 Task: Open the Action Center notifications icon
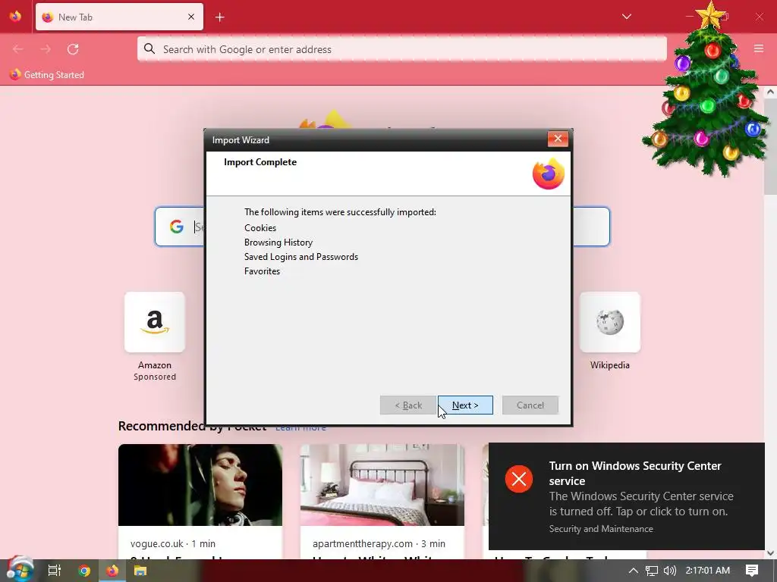[x=752, y=571]
